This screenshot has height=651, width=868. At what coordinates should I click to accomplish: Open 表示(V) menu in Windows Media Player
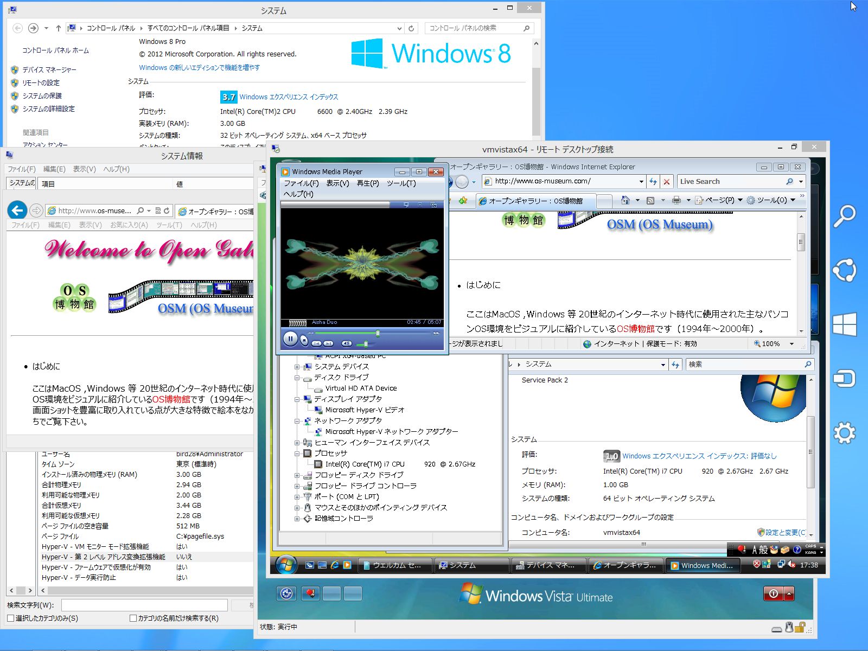[337, 183]
